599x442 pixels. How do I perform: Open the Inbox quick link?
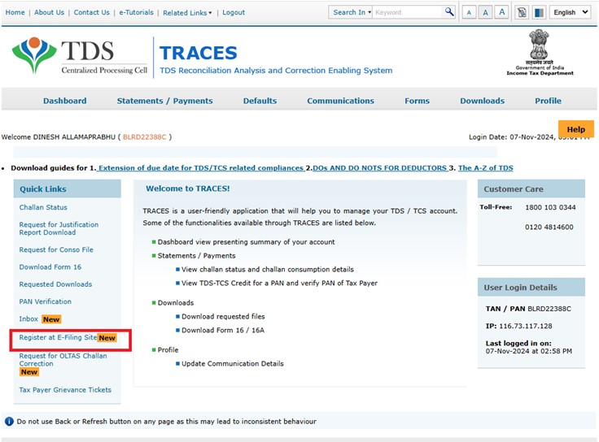pyautogui.click(x=28, y=318)
